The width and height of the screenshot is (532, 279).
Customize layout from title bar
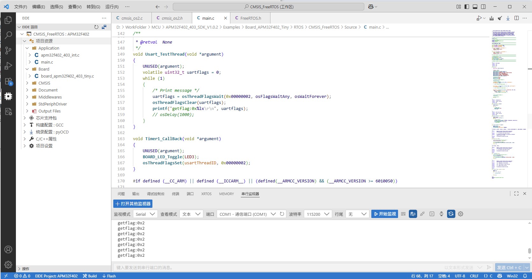458,7
